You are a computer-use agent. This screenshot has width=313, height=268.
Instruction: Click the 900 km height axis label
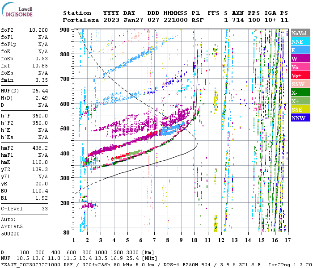tap(65, 30)
